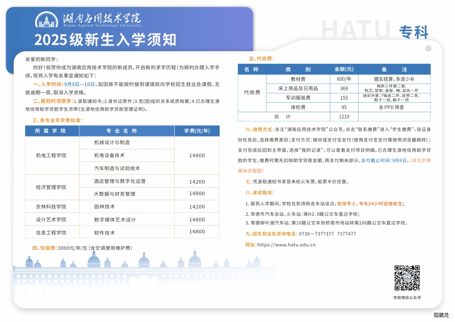The image size is (455, 322).
Task: Click the 2025级新生入学须知 title
Action: pyautogui.click(x=105, y=40)
